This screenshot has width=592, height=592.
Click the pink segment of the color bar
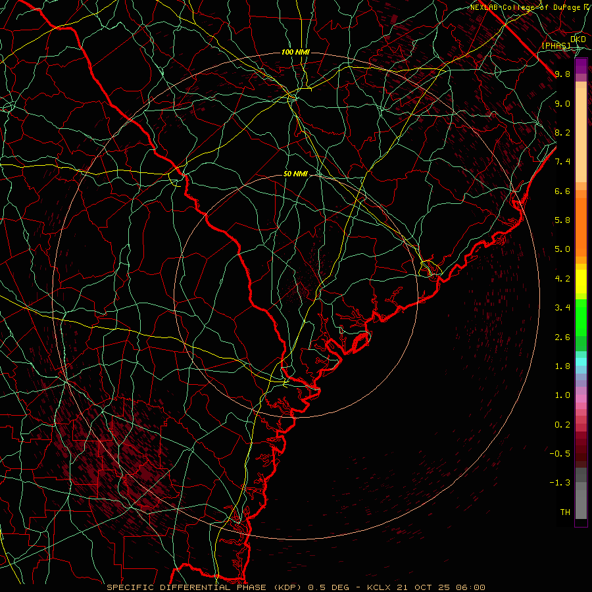[581, 399]
